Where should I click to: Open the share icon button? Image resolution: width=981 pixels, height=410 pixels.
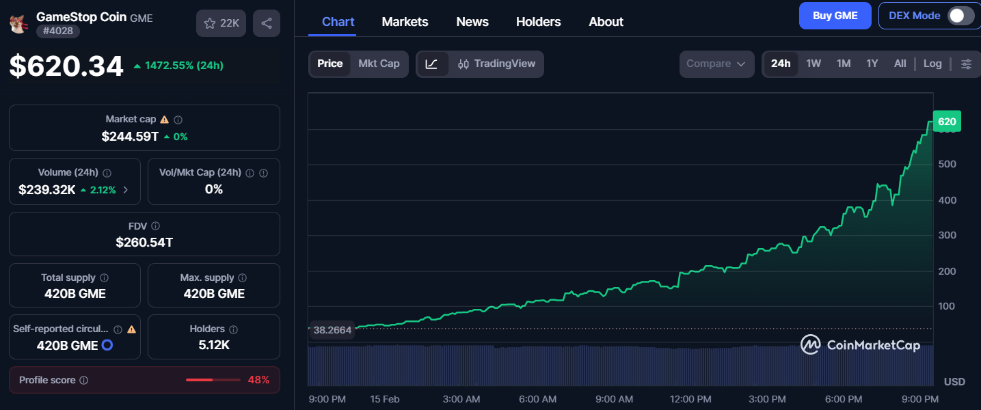tap(267, 23)
